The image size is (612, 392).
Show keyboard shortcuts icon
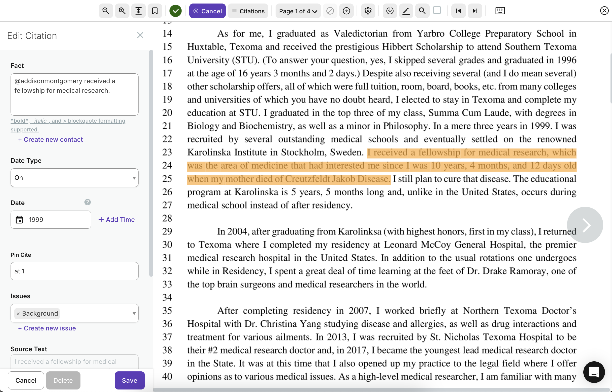click(x=500, y=11)
